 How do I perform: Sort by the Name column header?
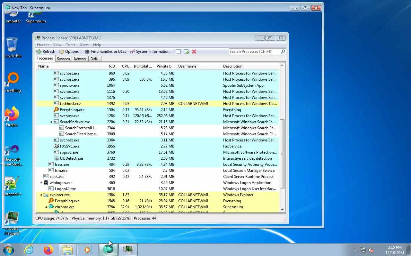[x=68, y=66]
